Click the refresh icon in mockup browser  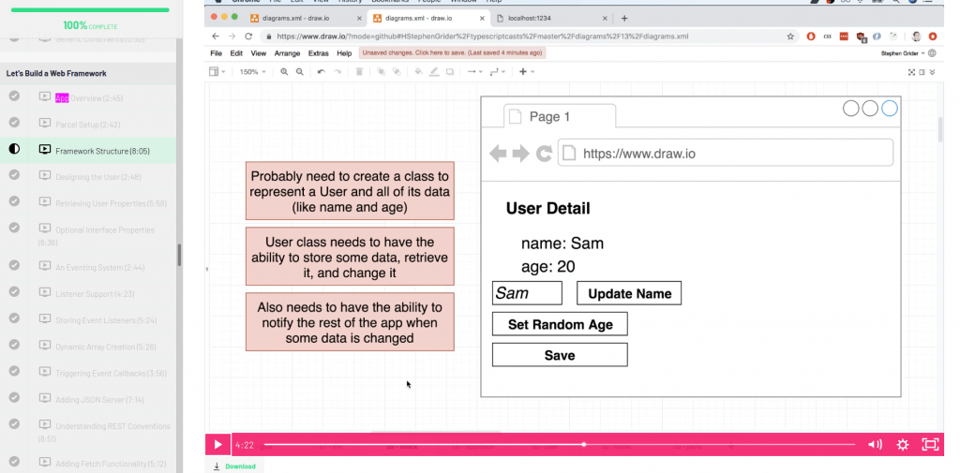click(x=544, y=154)
